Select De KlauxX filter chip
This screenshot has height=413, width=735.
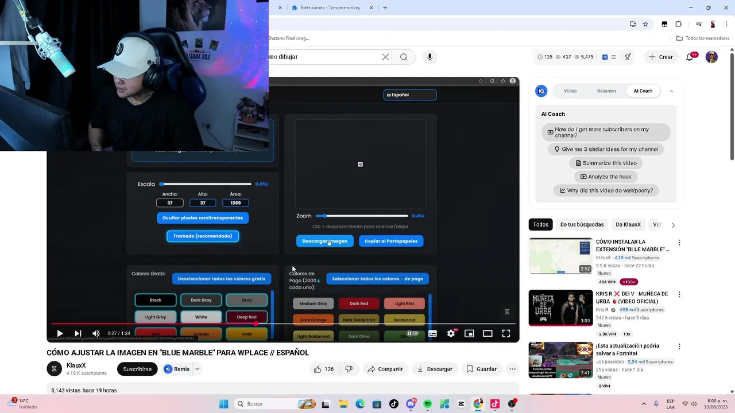(x=628, y=224)
